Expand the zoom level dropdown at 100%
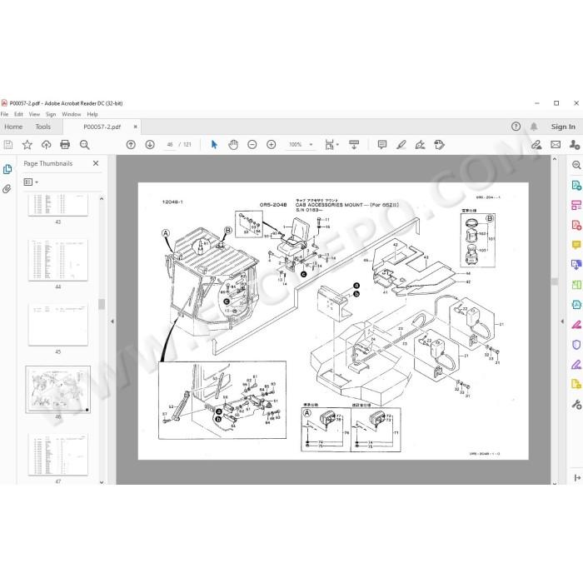583x583 pixels. pos(311,145)
